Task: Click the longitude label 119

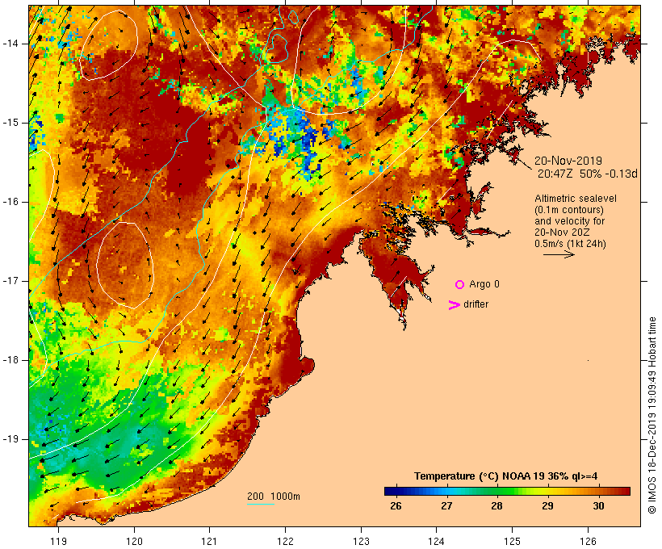Action: point(58,541)
